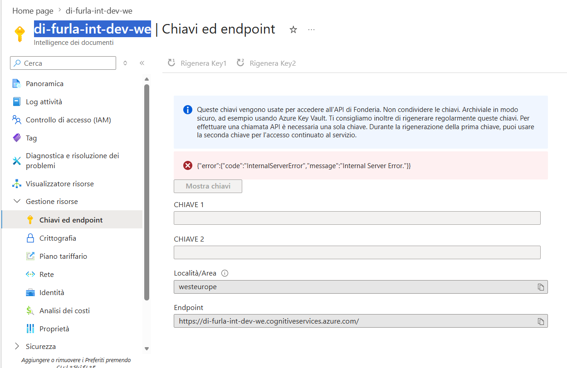Click in the Cerca search field

63,63
